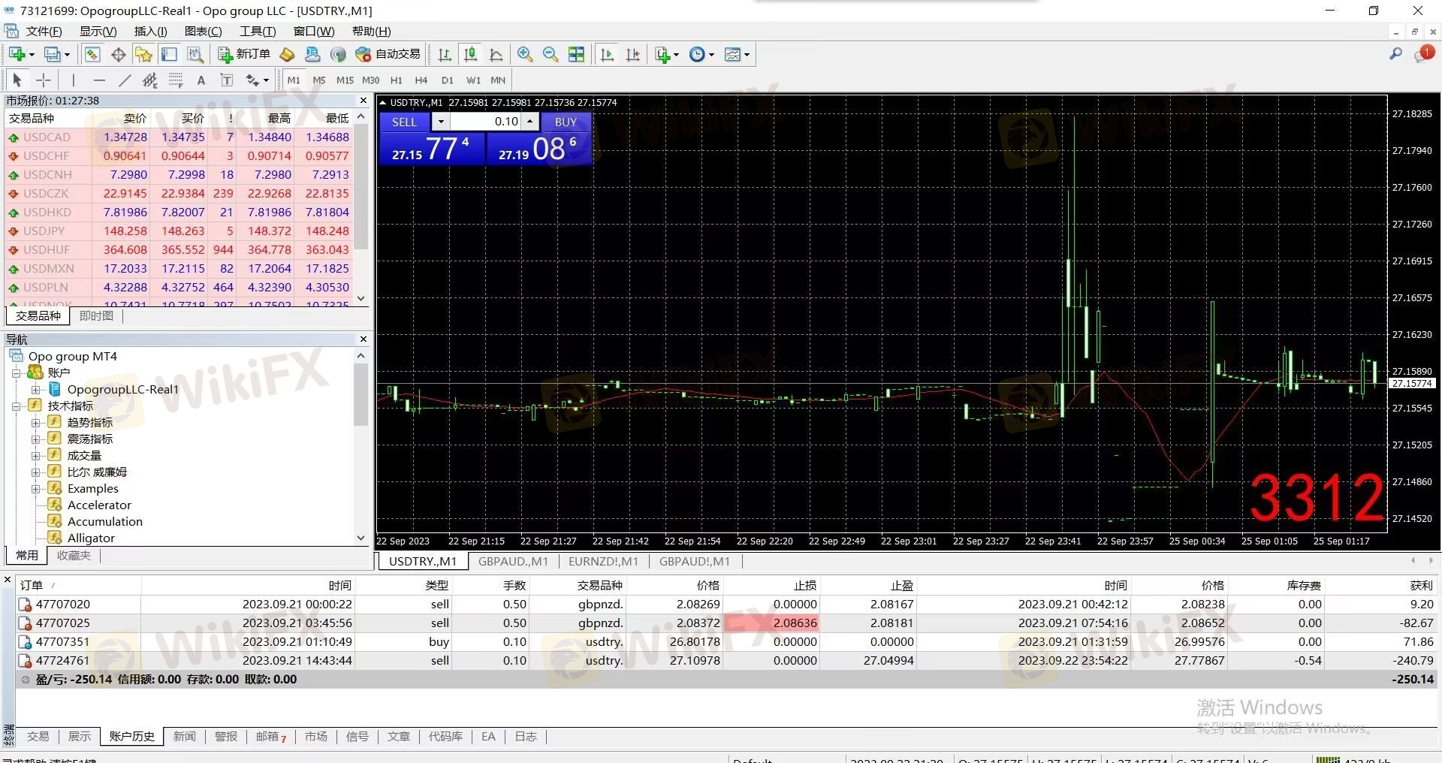Toggle the M15 timeframe
This screenshot has height=763, width=1442.
(x=345, y=80)
